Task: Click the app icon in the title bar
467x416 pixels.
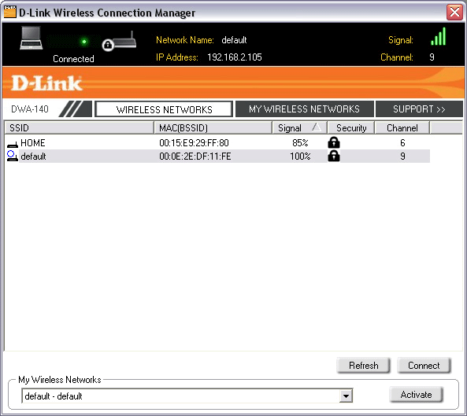Action: point(9,13)
